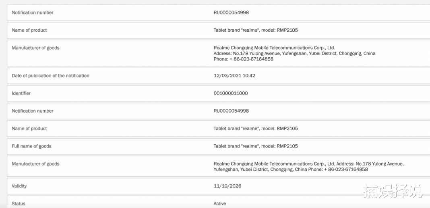Click the first Notification number label
The width and height of the screenshot is (430, 208).
pos(33,12)
